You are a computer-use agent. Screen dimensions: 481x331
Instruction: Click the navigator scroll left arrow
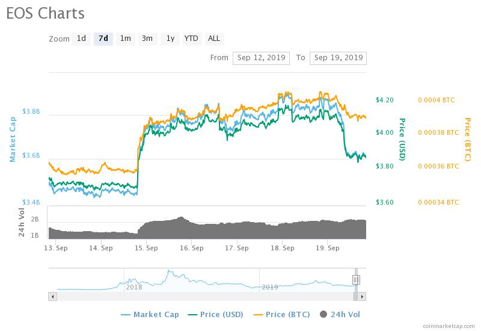click(53, 297)
